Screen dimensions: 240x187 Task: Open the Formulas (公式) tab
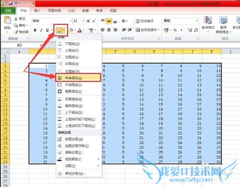72,11
